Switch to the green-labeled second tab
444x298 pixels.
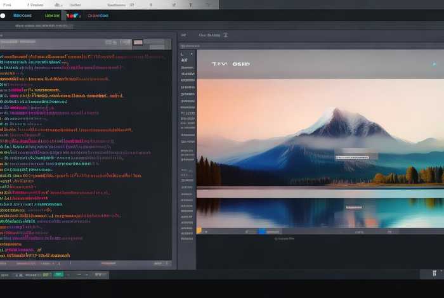(53, 16)
